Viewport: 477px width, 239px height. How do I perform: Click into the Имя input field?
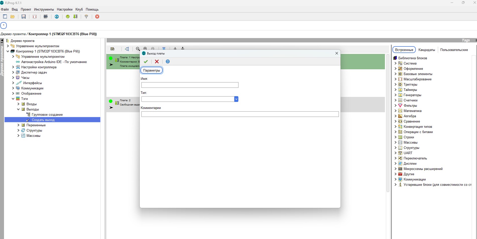point(190,85)
